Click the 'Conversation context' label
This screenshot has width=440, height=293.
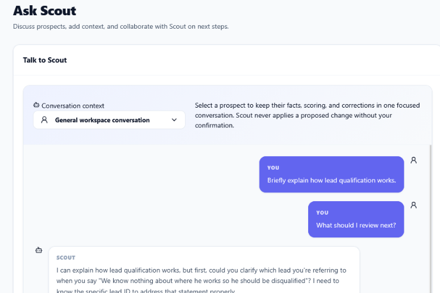point(73,106)
